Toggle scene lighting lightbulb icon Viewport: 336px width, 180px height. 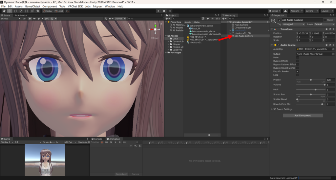coord(30,19)
